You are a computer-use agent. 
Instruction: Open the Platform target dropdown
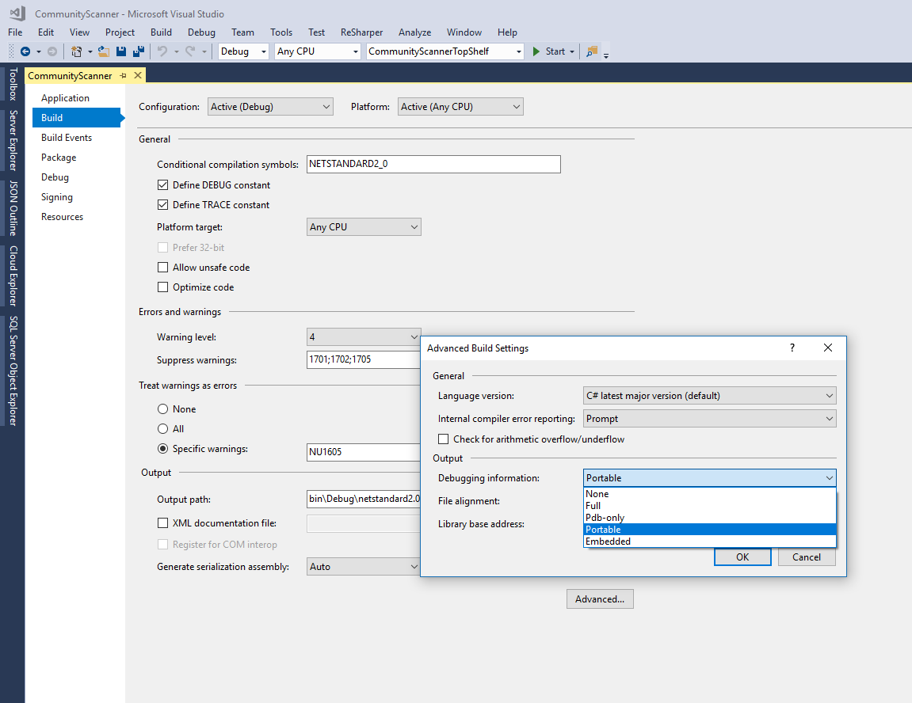[x=364, y=227]
